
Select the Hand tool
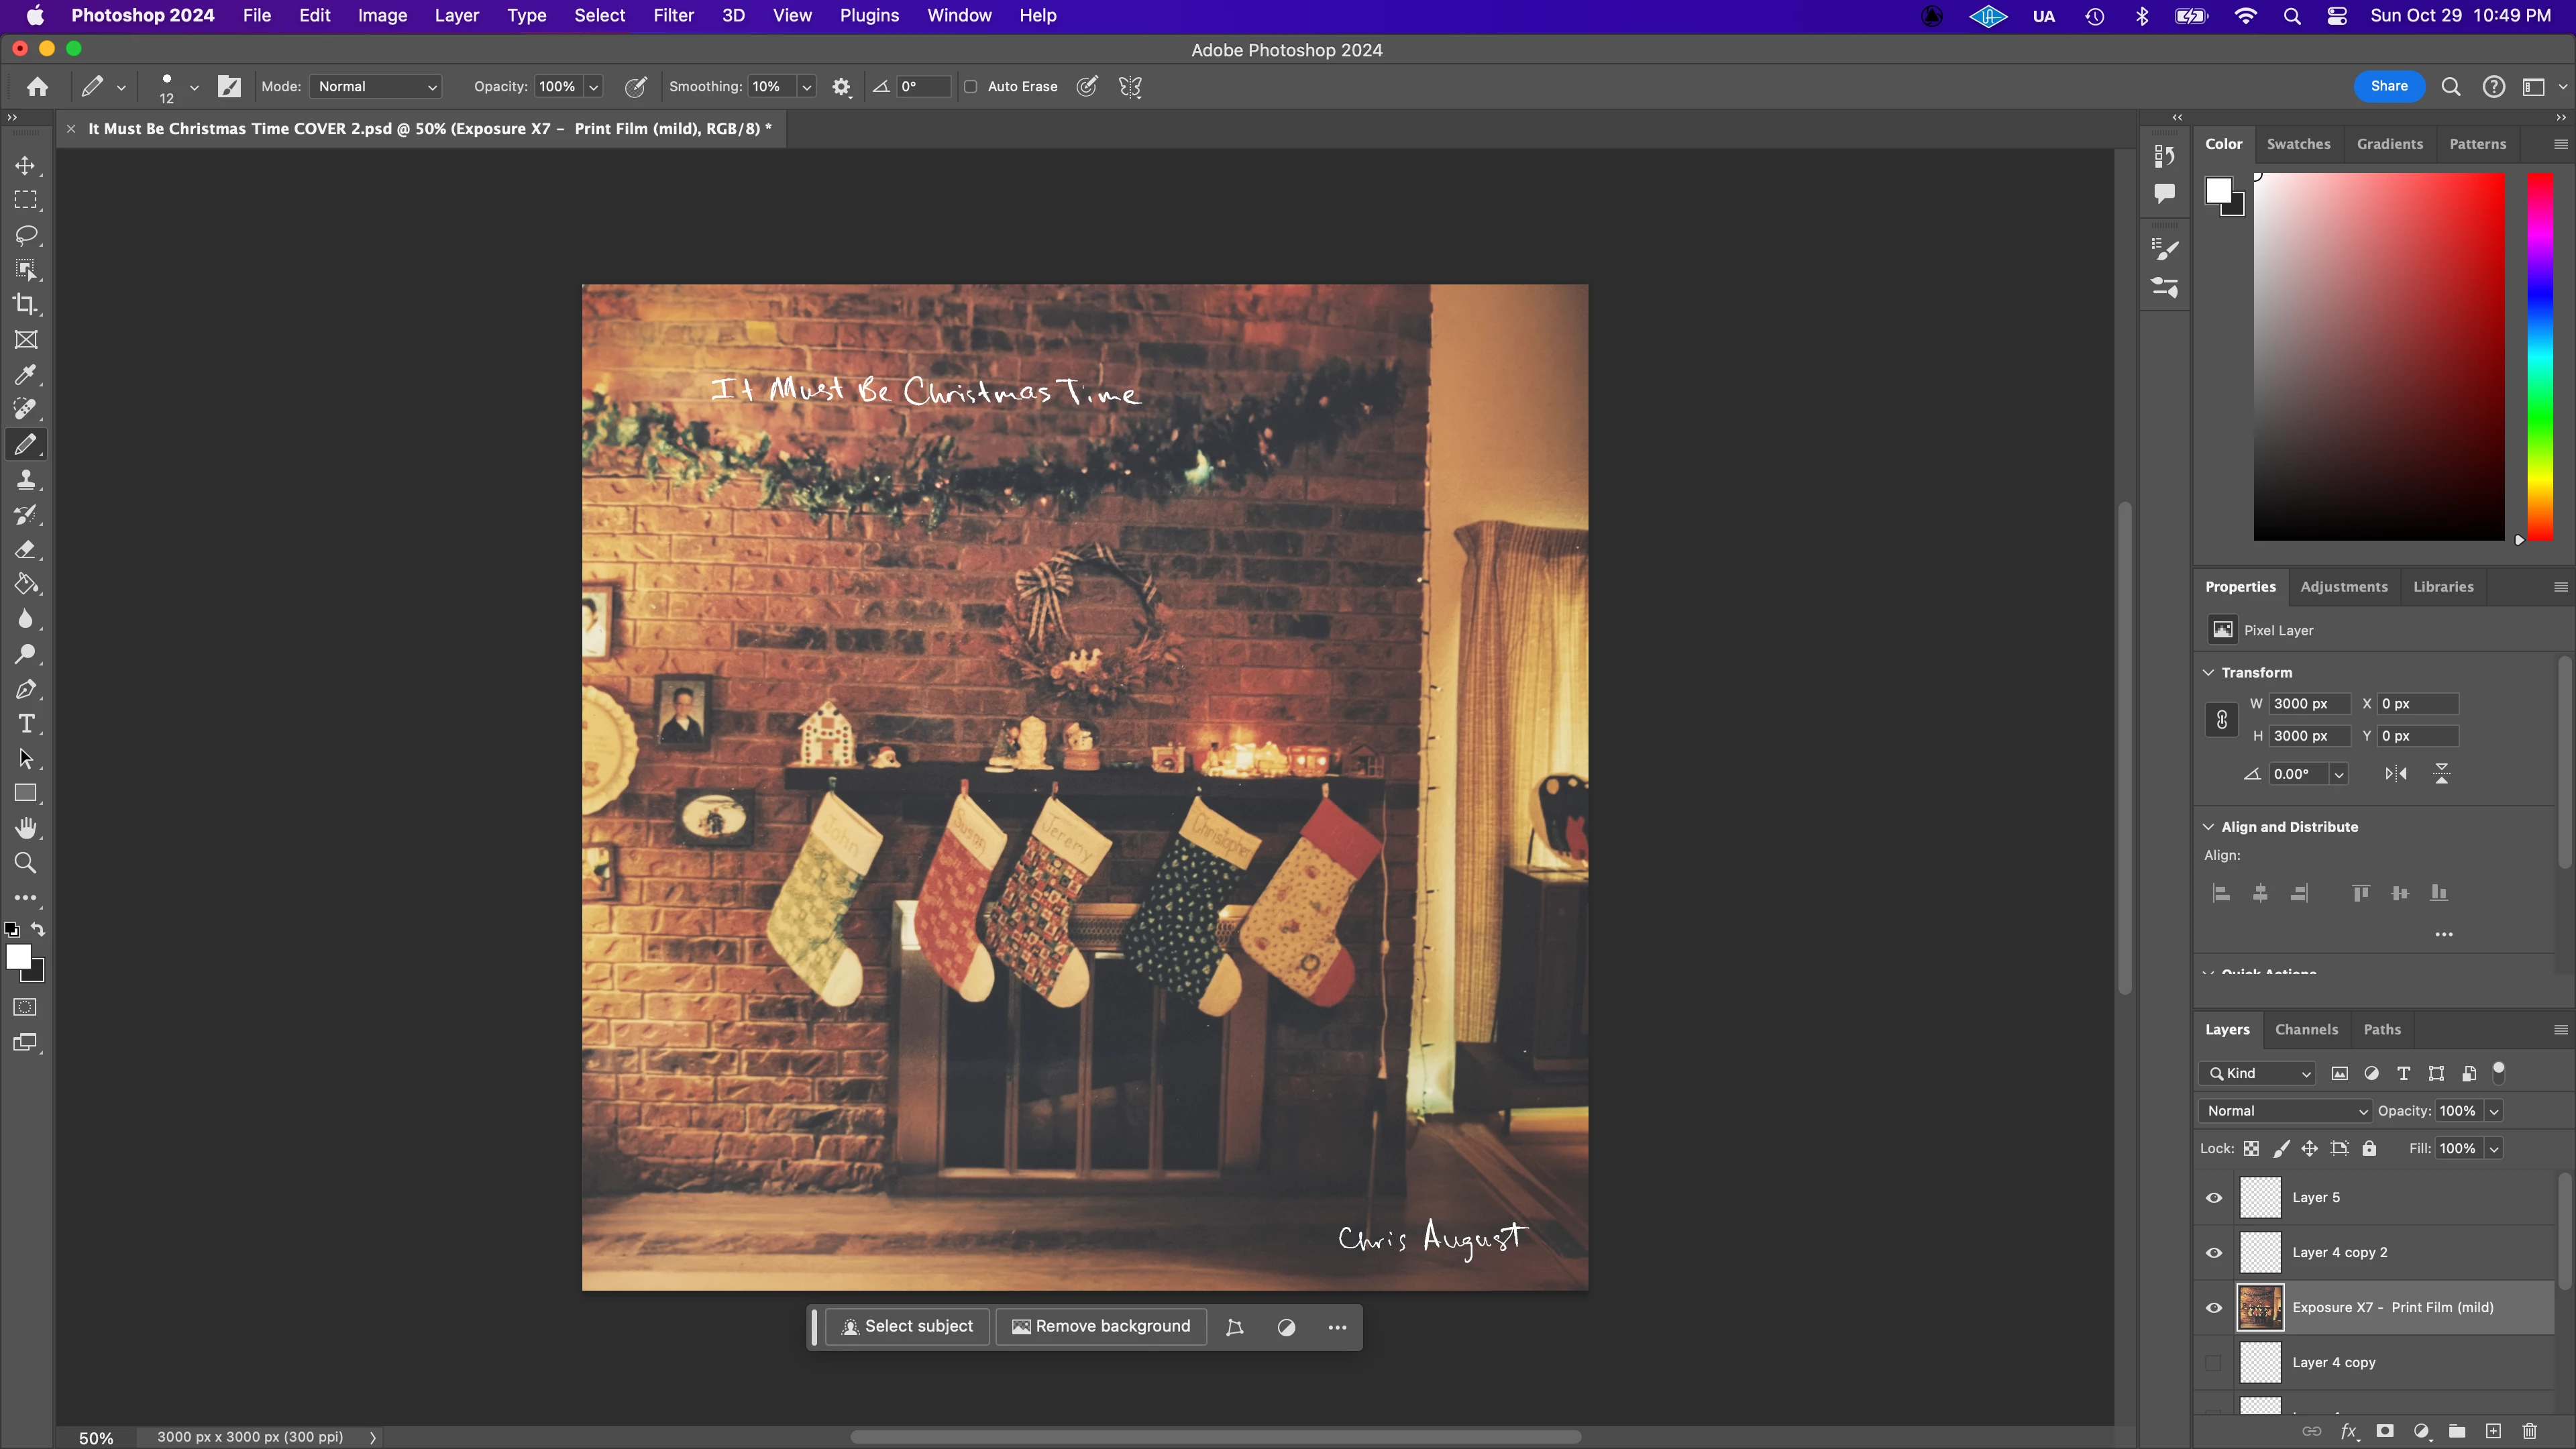click(26, 829)
